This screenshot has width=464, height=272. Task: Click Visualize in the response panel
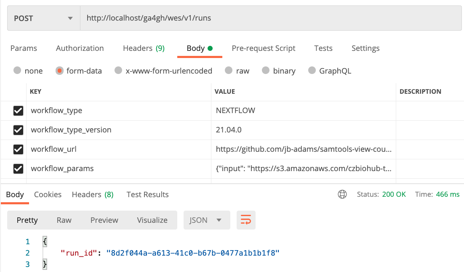(x=152, y=220)
